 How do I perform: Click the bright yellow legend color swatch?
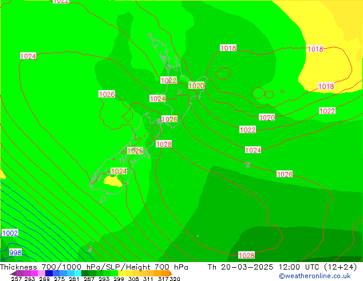tap(121, 273)
